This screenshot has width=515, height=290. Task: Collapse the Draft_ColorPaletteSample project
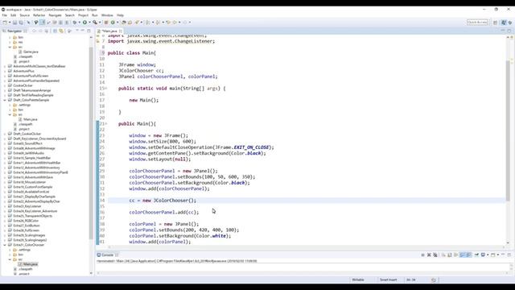(x=5, y=100)
